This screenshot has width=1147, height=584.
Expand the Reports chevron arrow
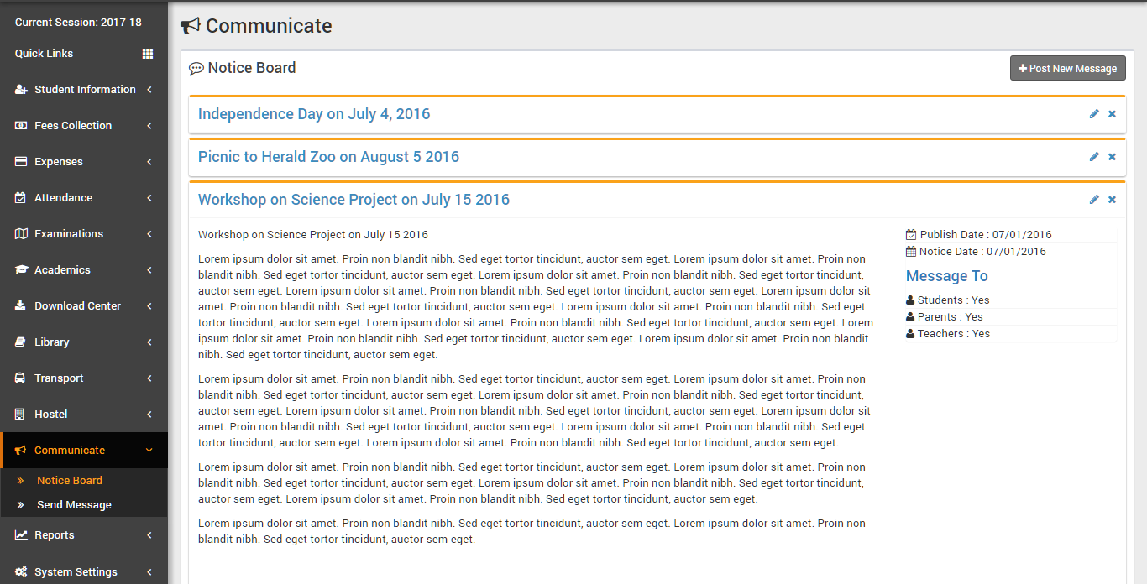pos(149,535)
